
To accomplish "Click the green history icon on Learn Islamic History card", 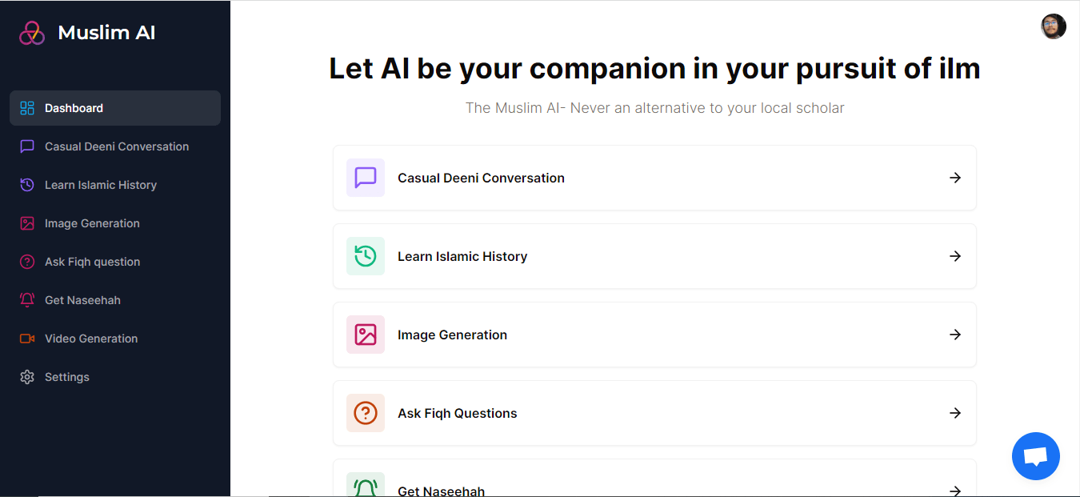I will pos(366,256).
